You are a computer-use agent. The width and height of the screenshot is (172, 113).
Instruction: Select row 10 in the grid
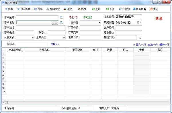tap(4, 92)
